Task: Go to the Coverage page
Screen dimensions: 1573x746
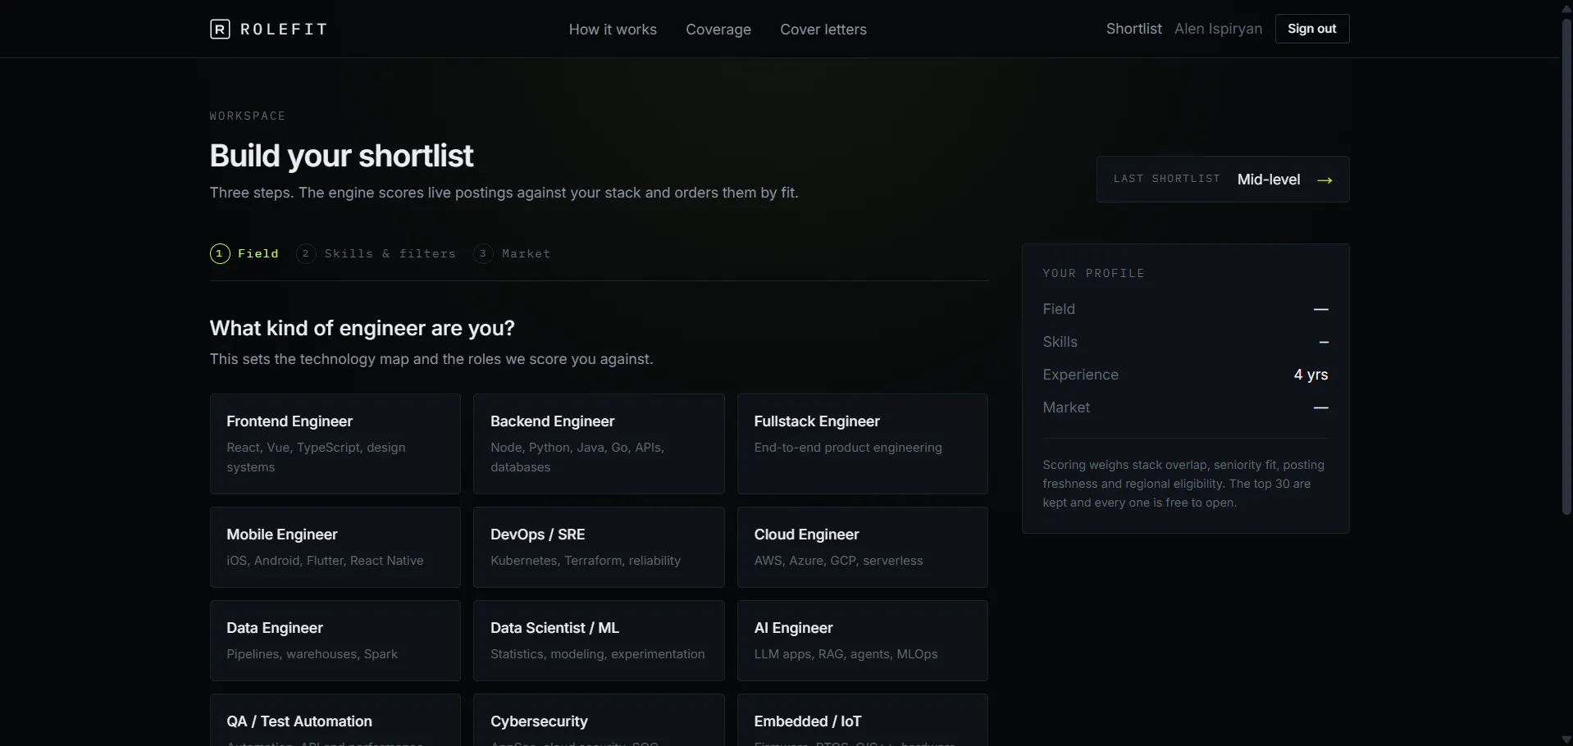Action: point(718,30)
